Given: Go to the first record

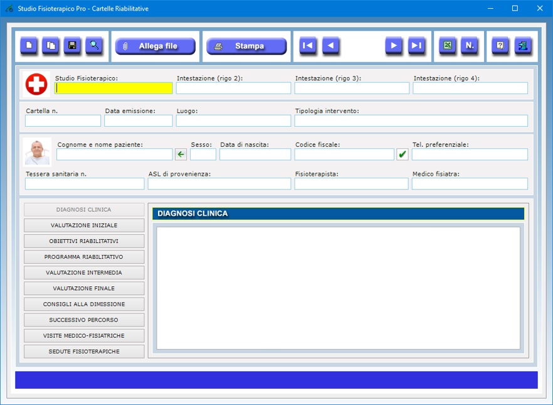Looking at the screenshot, I should coord(308,46).
